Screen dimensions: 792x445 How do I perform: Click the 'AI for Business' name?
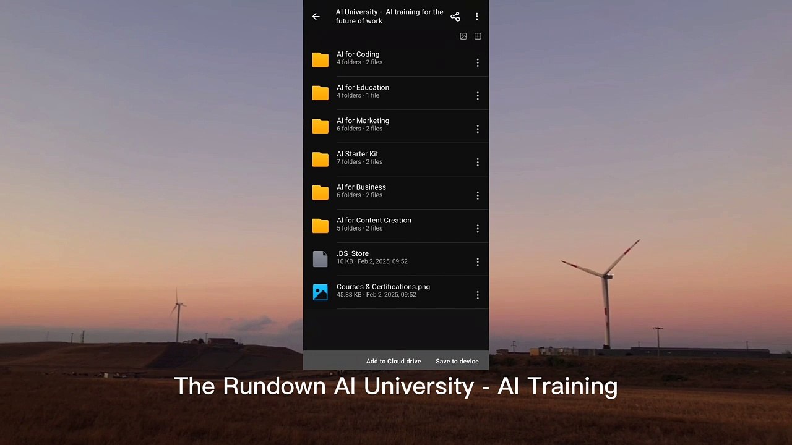pyautogui.click(x=361, y=187)
